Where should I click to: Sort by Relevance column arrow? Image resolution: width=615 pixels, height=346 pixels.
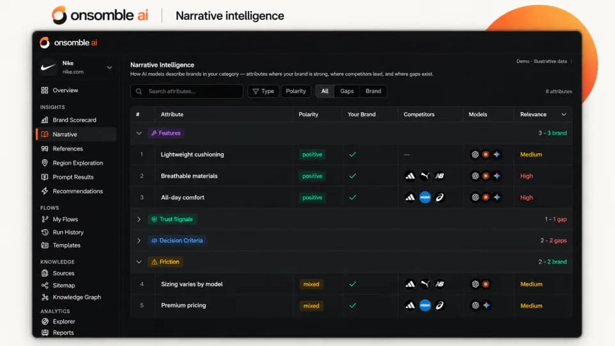click(x=564, y=115)
